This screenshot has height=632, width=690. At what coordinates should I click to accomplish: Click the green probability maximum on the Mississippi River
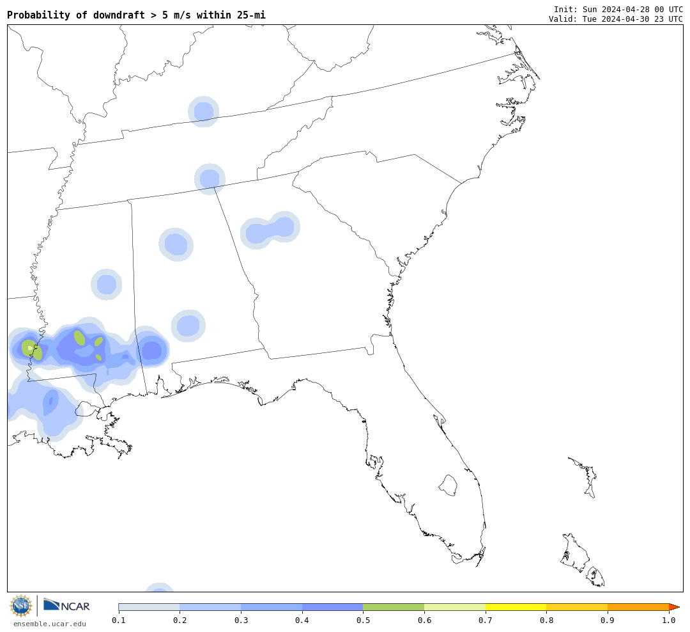(32, 349)
